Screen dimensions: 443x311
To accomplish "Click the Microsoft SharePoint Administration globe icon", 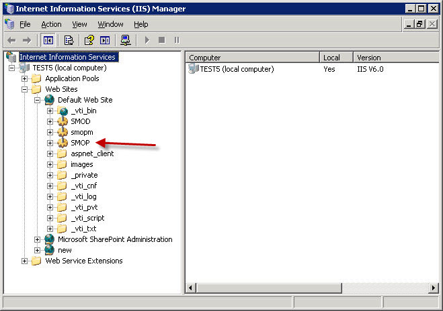I will [x=50, y=239].
